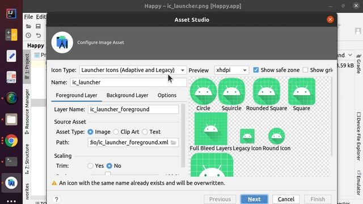The width and height of the screenshot is (363, 204).
Task: Open the IntelliJ IDEA dock icon
Action: pos(11,14)
